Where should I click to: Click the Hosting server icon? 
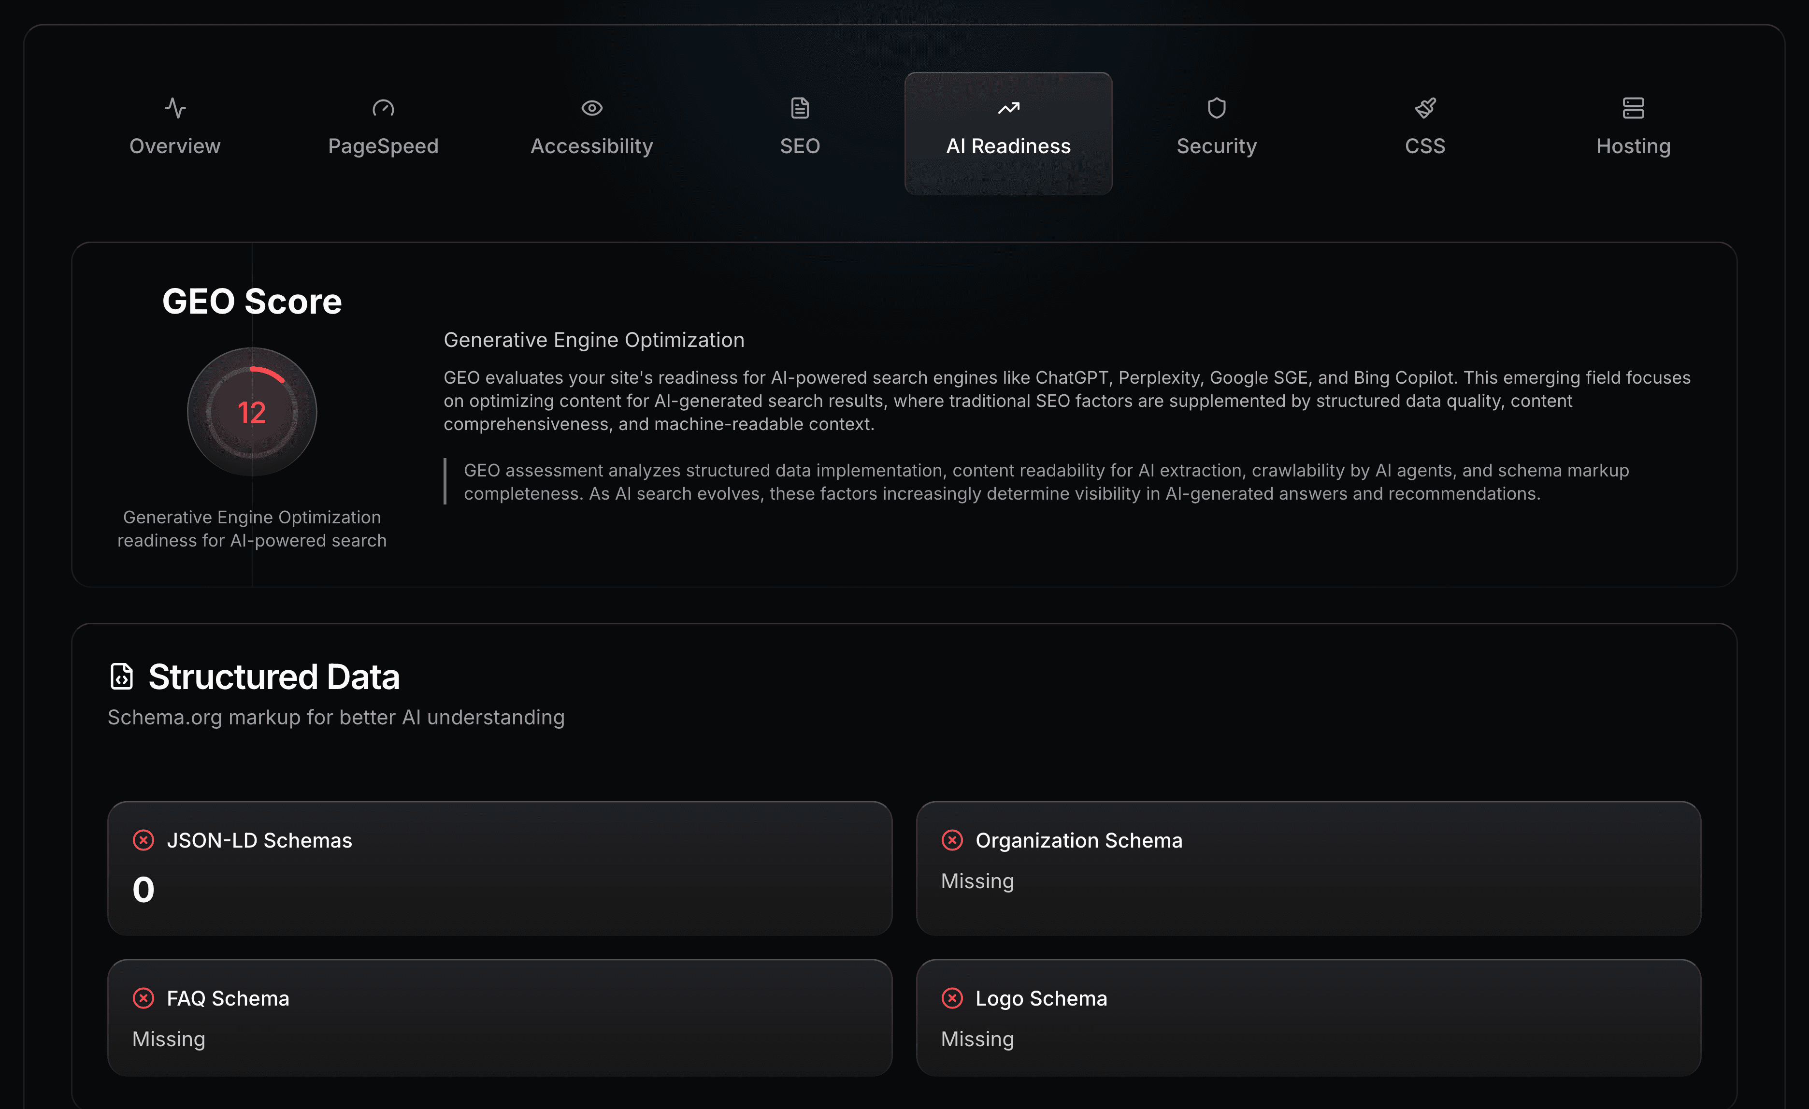(1634, 108)
